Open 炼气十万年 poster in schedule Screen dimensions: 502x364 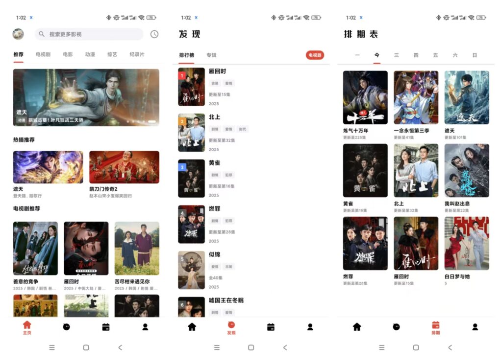coord(365,97)
